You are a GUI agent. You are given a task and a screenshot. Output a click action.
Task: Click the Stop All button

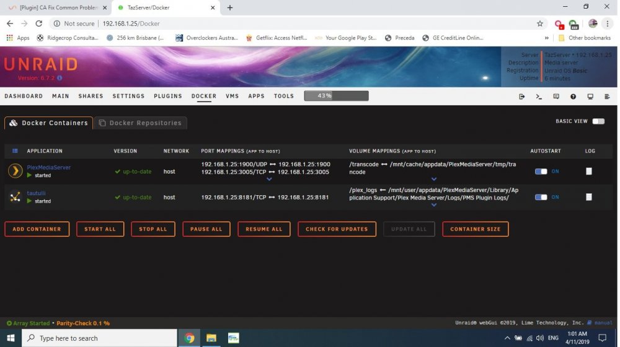(154, 230)
